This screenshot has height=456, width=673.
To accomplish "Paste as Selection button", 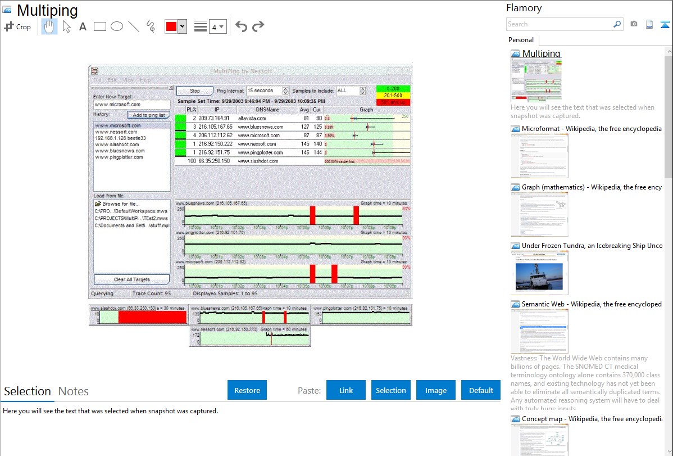I will [x=390, y=390].
